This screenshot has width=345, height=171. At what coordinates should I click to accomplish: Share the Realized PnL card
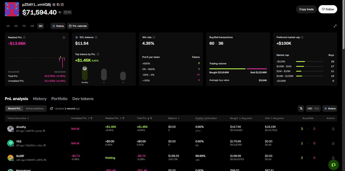point(64,37)
